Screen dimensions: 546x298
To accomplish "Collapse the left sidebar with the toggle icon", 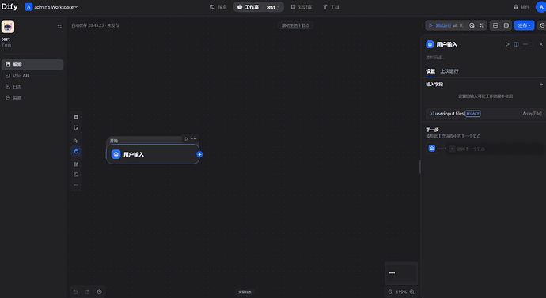I will coord(59,26).
